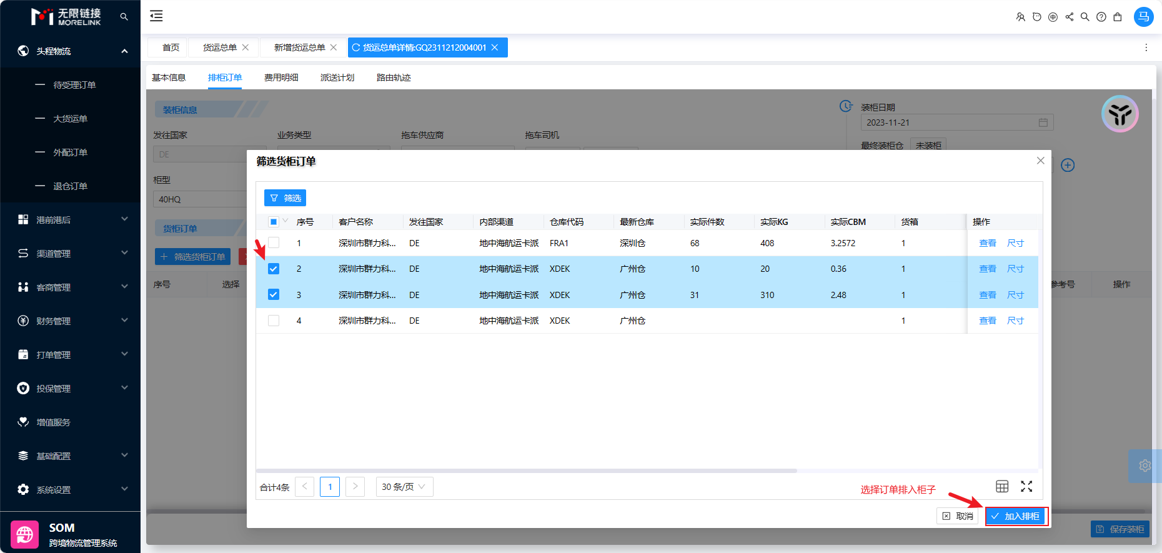Open the 外配订单 sidebar item
The height and width of the screenshot is (553, 1162).
(70, 152)
